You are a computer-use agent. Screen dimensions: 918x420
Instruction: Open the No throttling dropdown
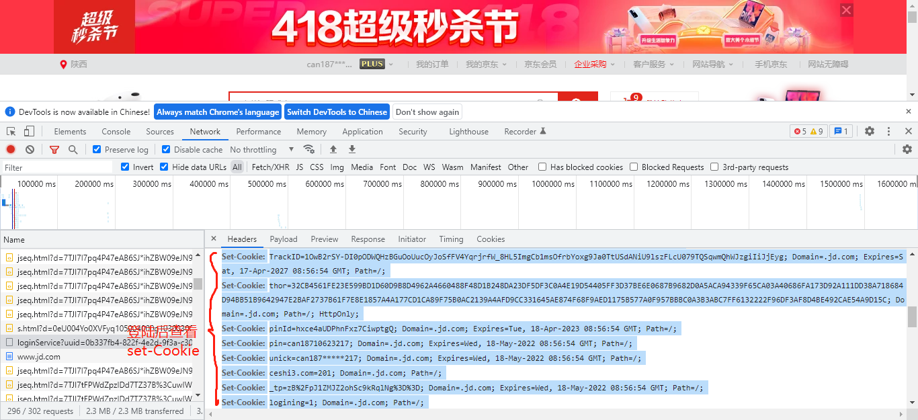(262, 149)
